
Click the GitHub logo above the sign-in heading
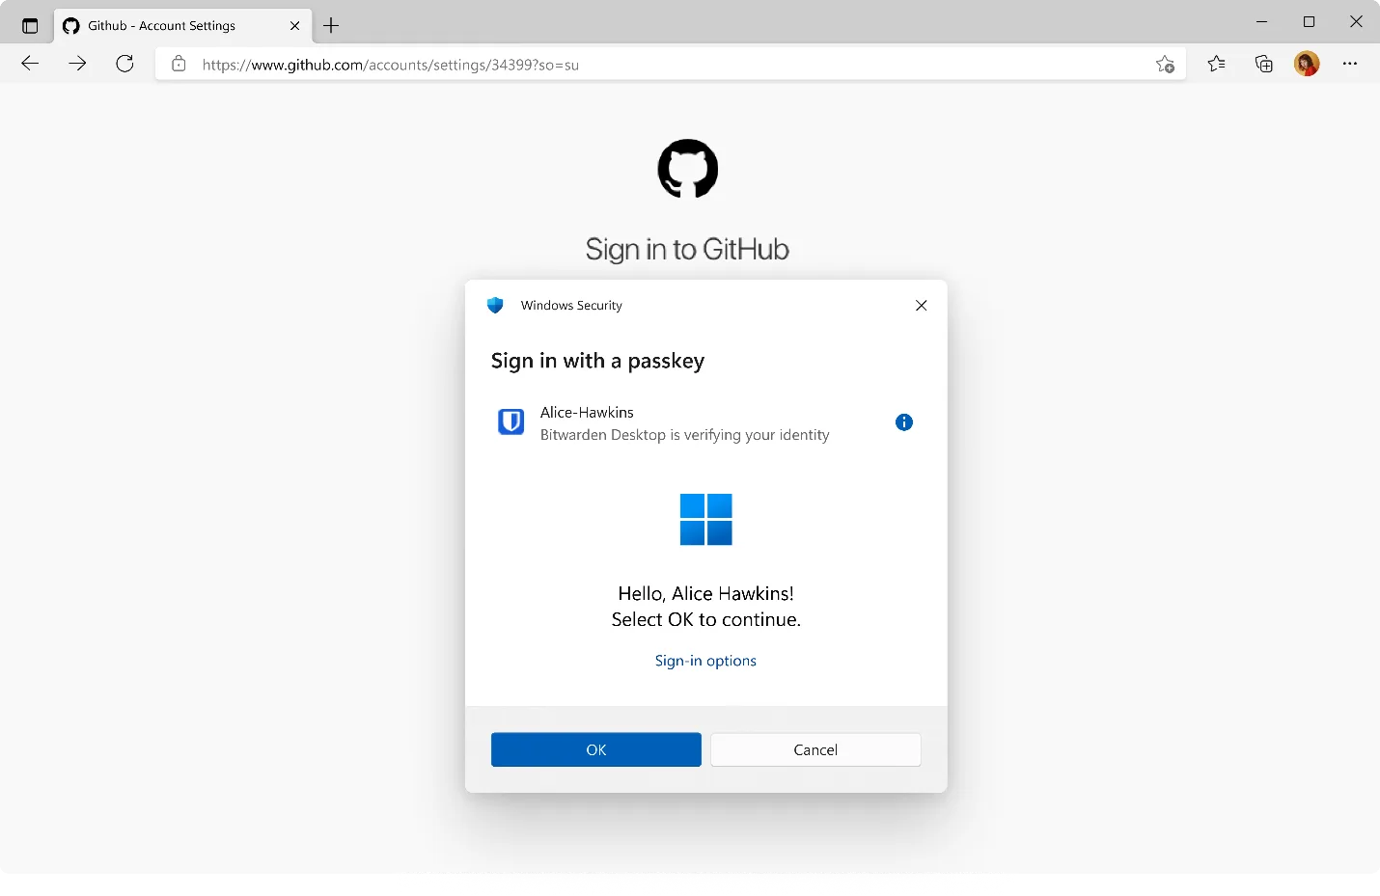[x=687, y=169]
